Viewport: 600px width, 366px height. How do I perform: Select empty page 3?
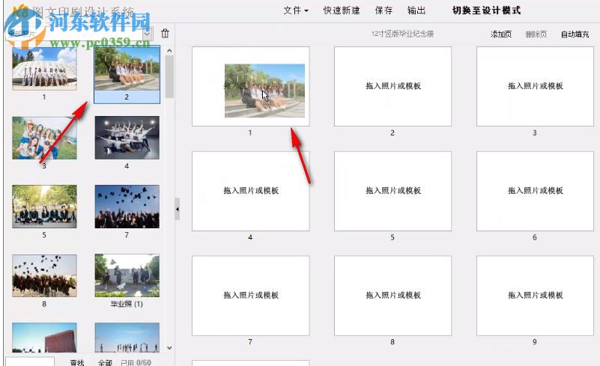point(535,86)
